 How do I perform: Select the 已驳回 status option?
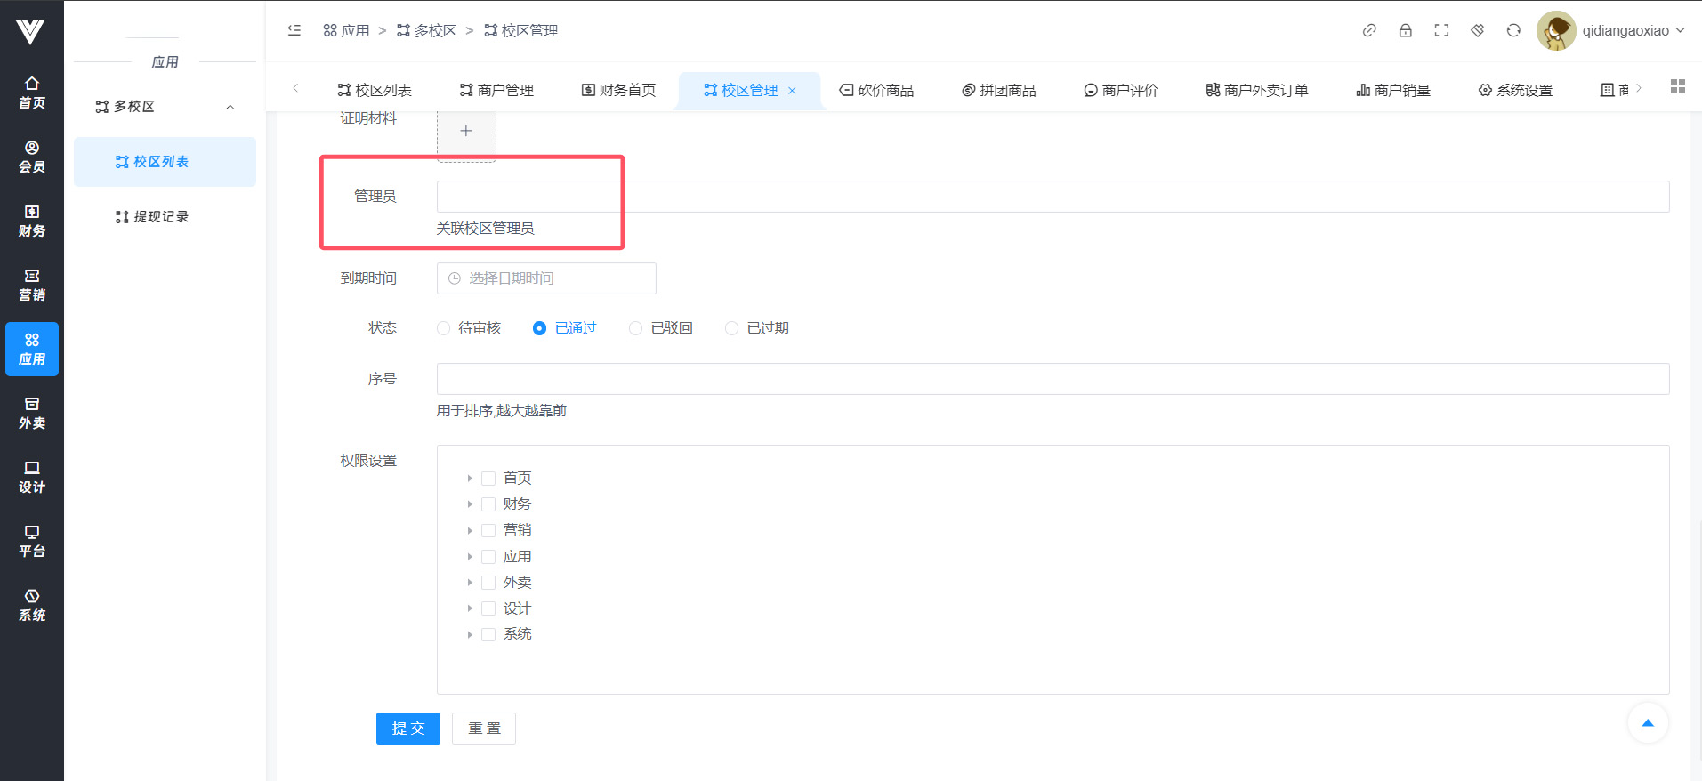click(635, 328)
